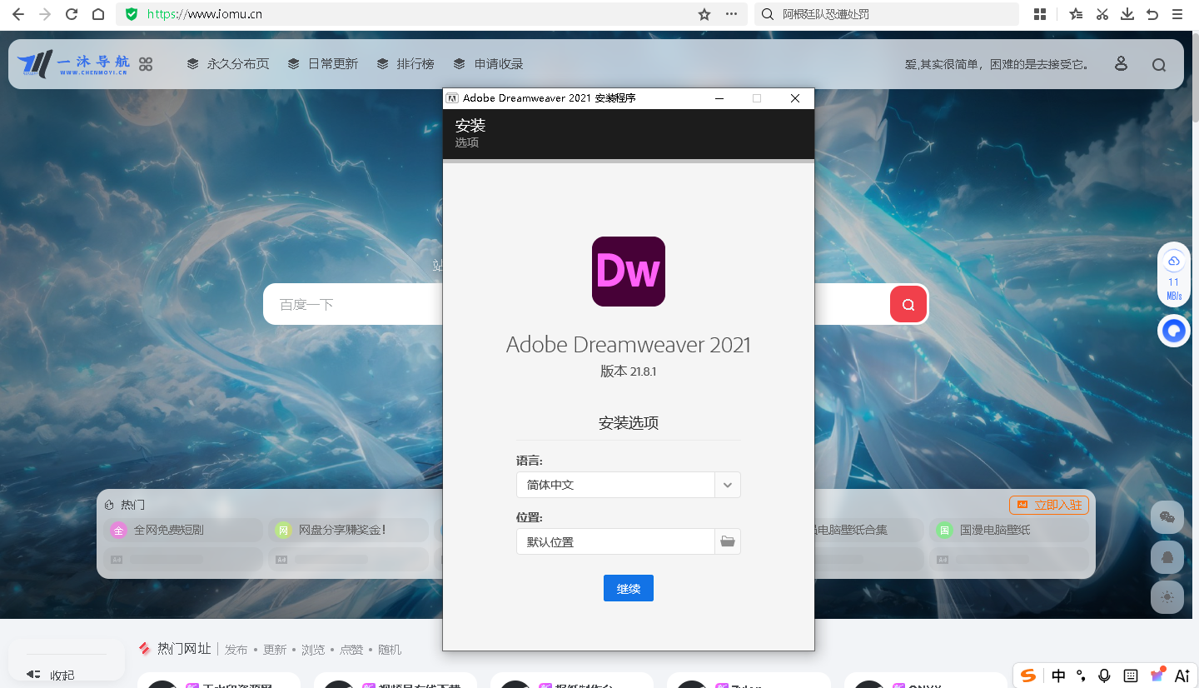The image size is (1199, 688).
Task: Click the 简体中文 language combo box
Action: pyautogui.click(x=629, y=485)
